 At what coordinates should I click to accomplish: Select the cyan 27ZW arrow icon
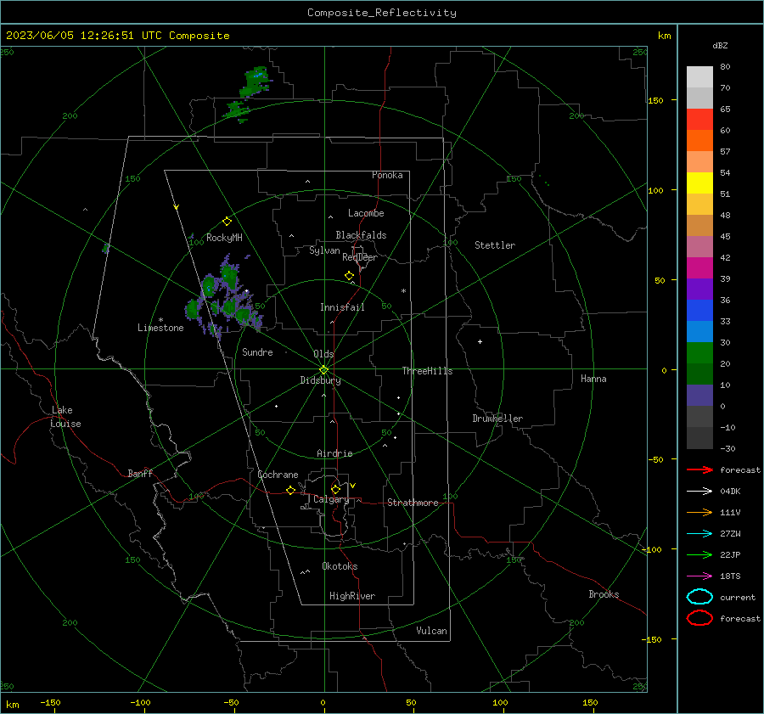pos(699,534)
